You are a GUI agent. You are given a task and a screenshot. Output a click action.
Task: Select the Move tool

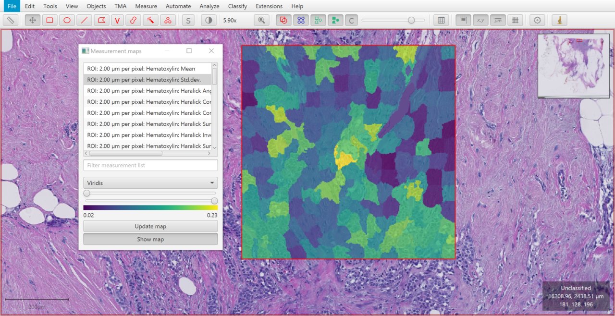pyautogui.click(x=33, y=20)
